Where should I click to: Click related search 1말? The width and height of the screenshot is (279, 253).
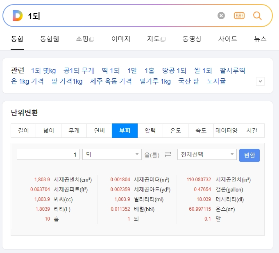[132, 71]
